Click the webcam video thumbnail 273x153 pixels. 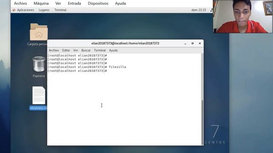click(243, 17)
